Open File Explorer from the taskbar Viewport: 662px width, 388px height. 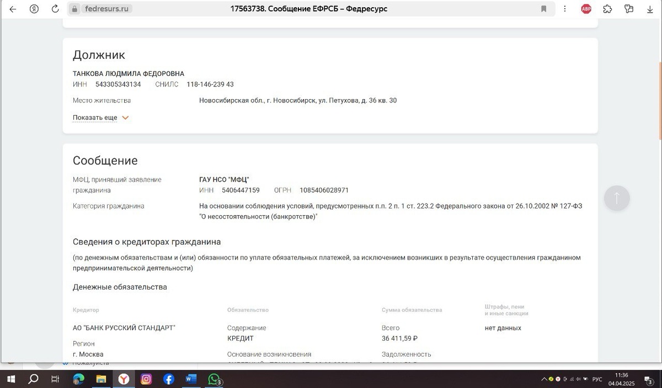[101, 379]
